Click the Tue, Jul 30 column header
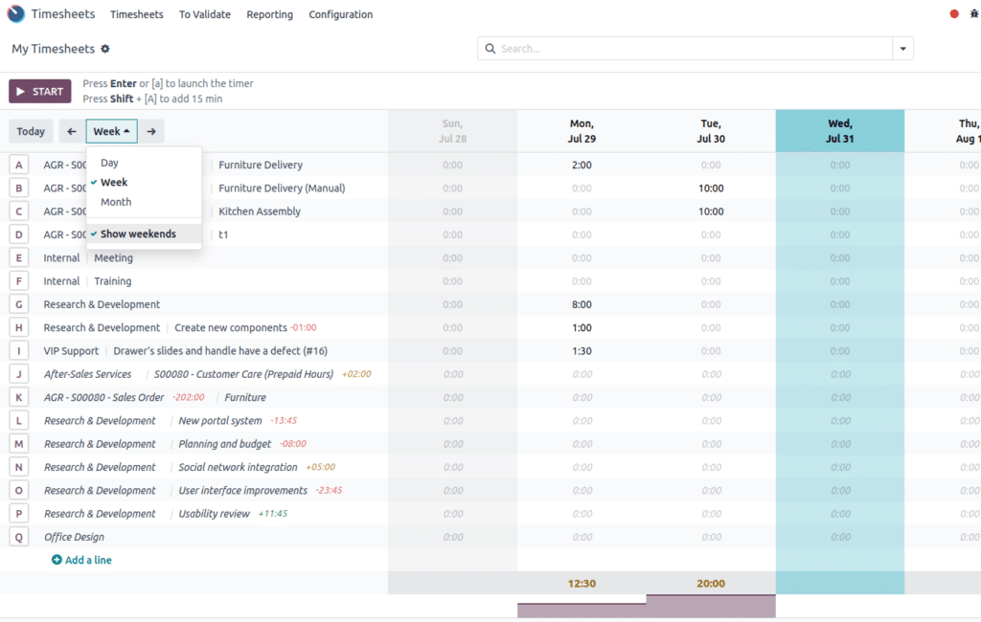 pos(711,131)
